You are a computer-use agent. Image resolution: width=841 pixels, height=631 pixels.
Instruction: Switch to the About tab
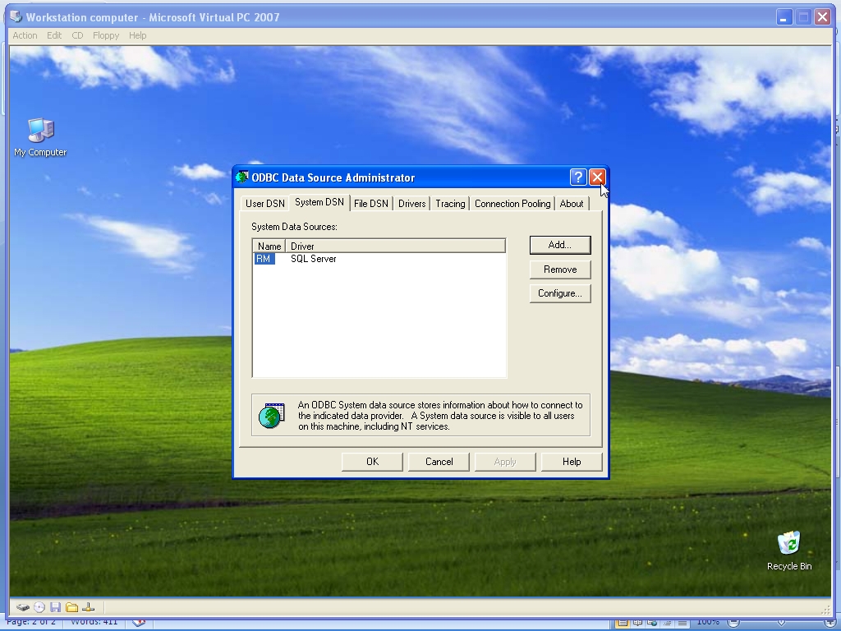572,204
